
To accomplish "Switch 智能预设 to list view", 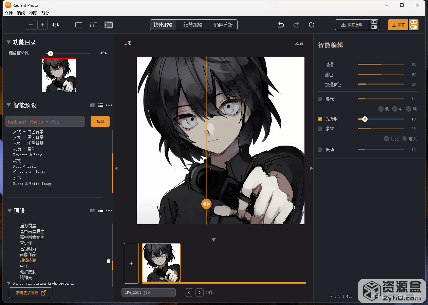I will point(101,105).
